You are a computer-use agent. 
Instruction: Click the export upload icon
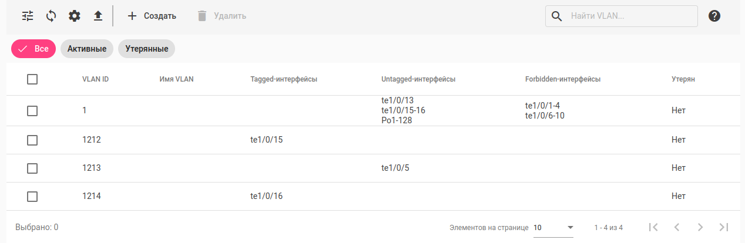tap(98, 16)
